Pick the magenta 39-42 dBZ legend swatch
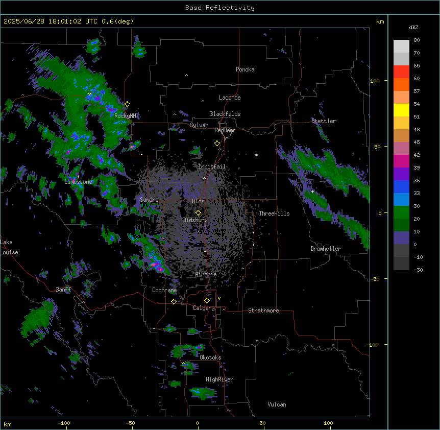Screen dimensions: 440x430 click(401, 161)
